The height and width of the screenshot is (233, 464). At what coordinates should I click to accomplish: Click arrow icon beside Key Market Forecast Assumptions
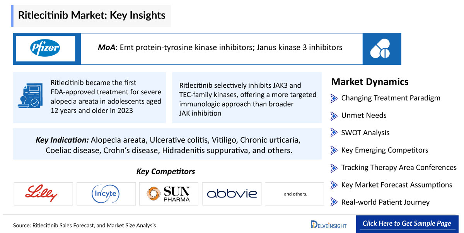pyautogui.click(x=334, y=185)
